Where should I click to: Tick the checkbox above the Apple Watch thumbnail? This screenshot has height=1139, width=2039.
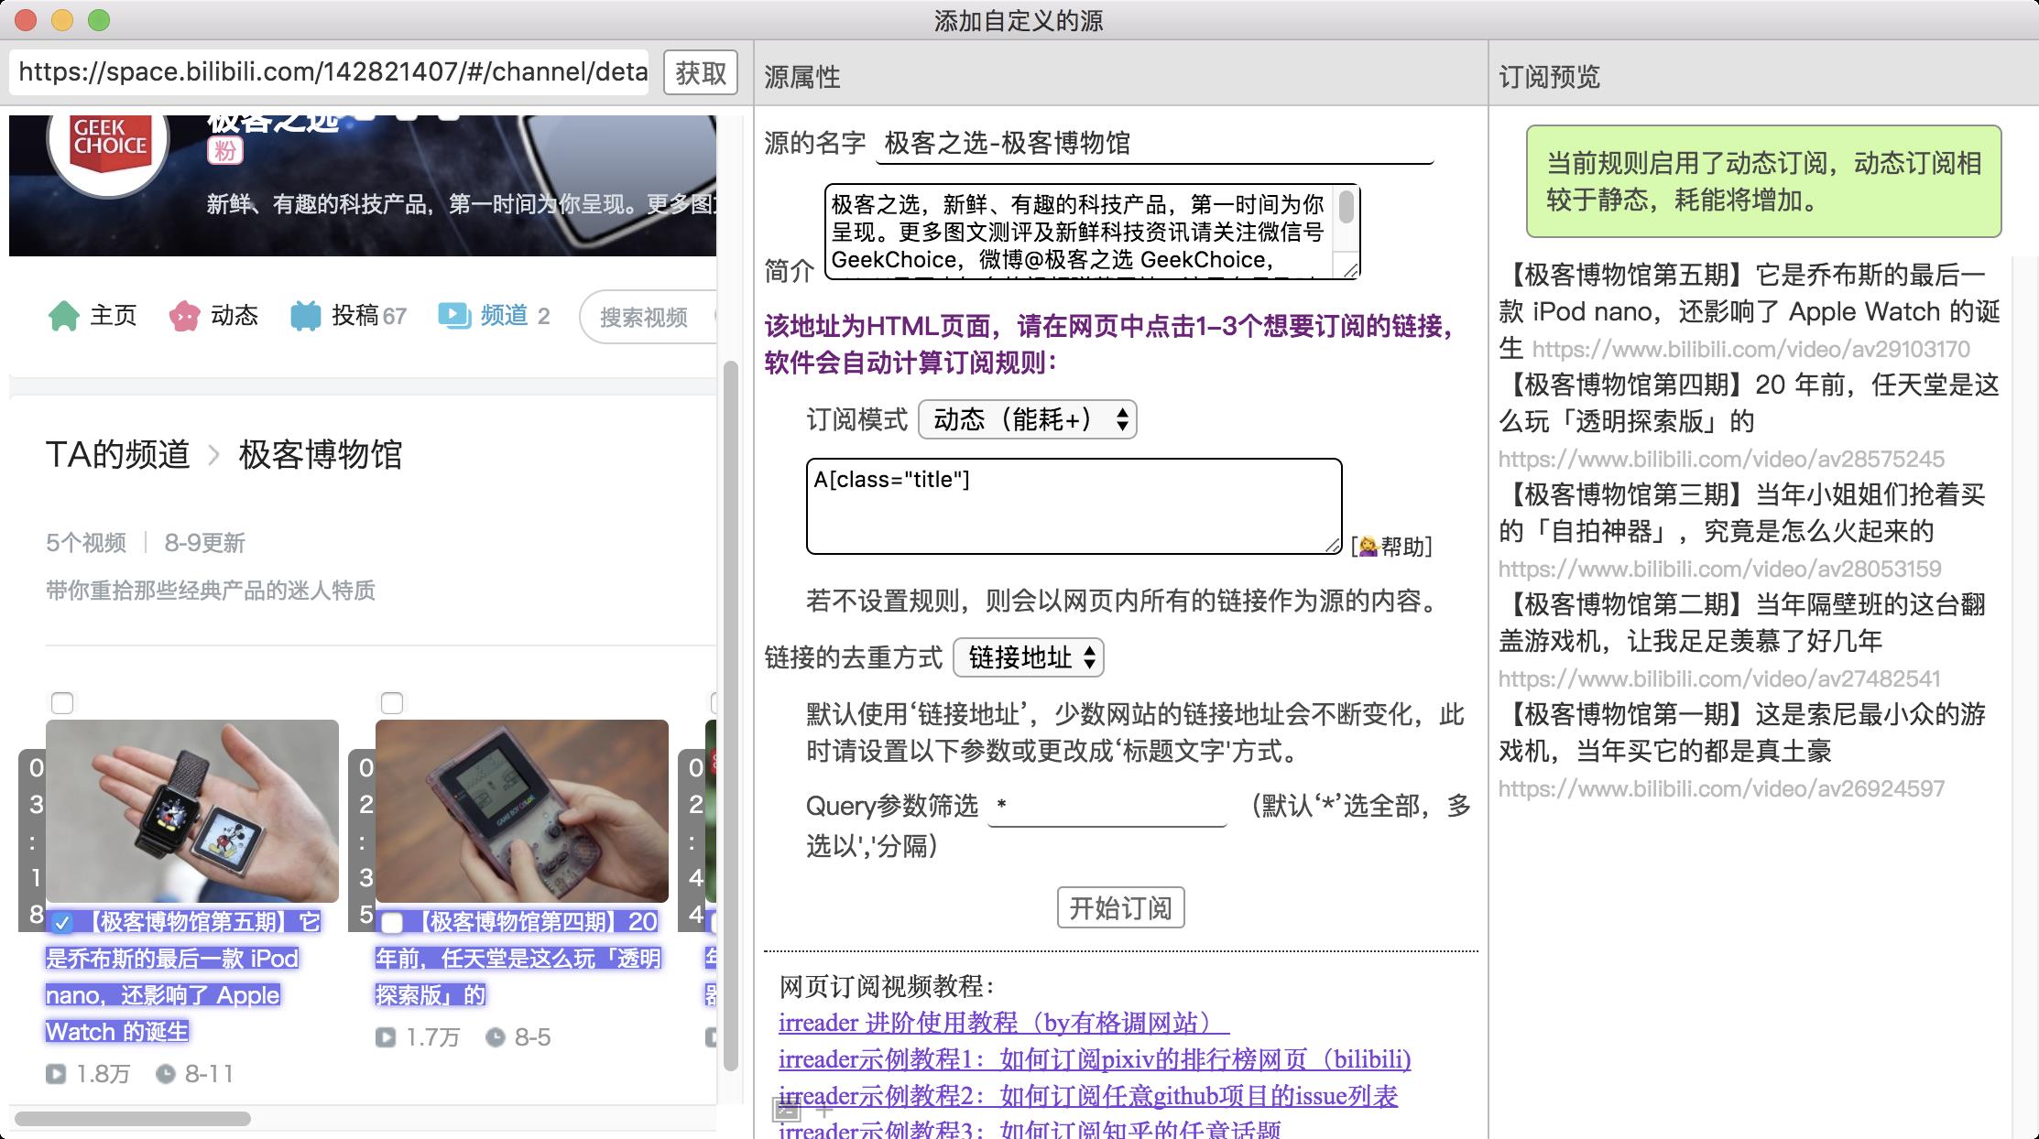tap(62, 703)
